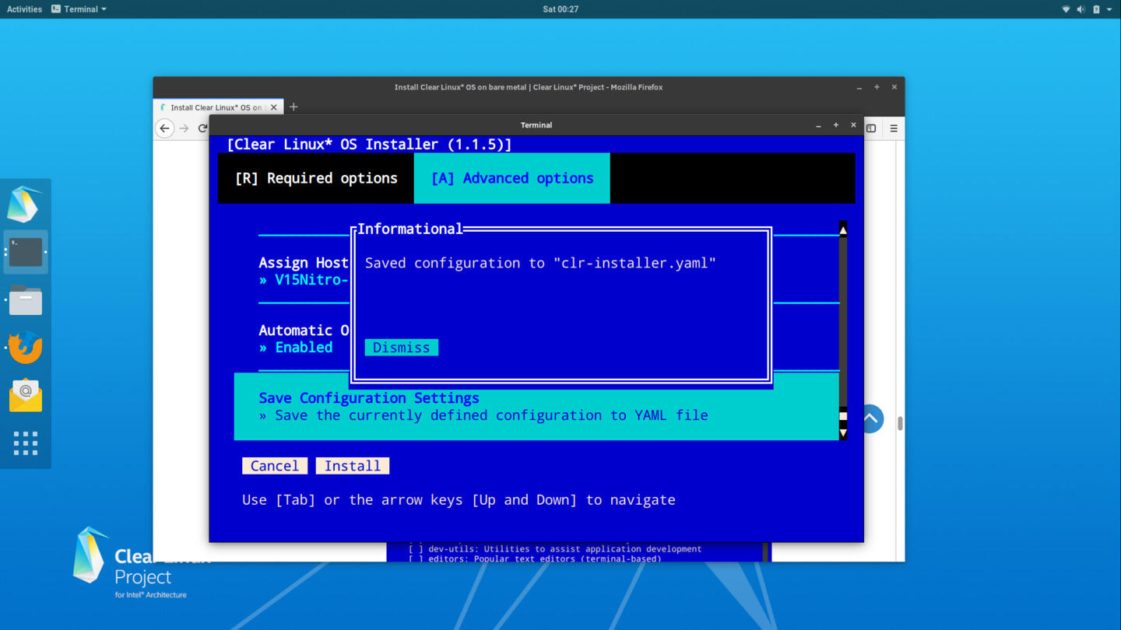Open the Activities overview

(24, 9)
